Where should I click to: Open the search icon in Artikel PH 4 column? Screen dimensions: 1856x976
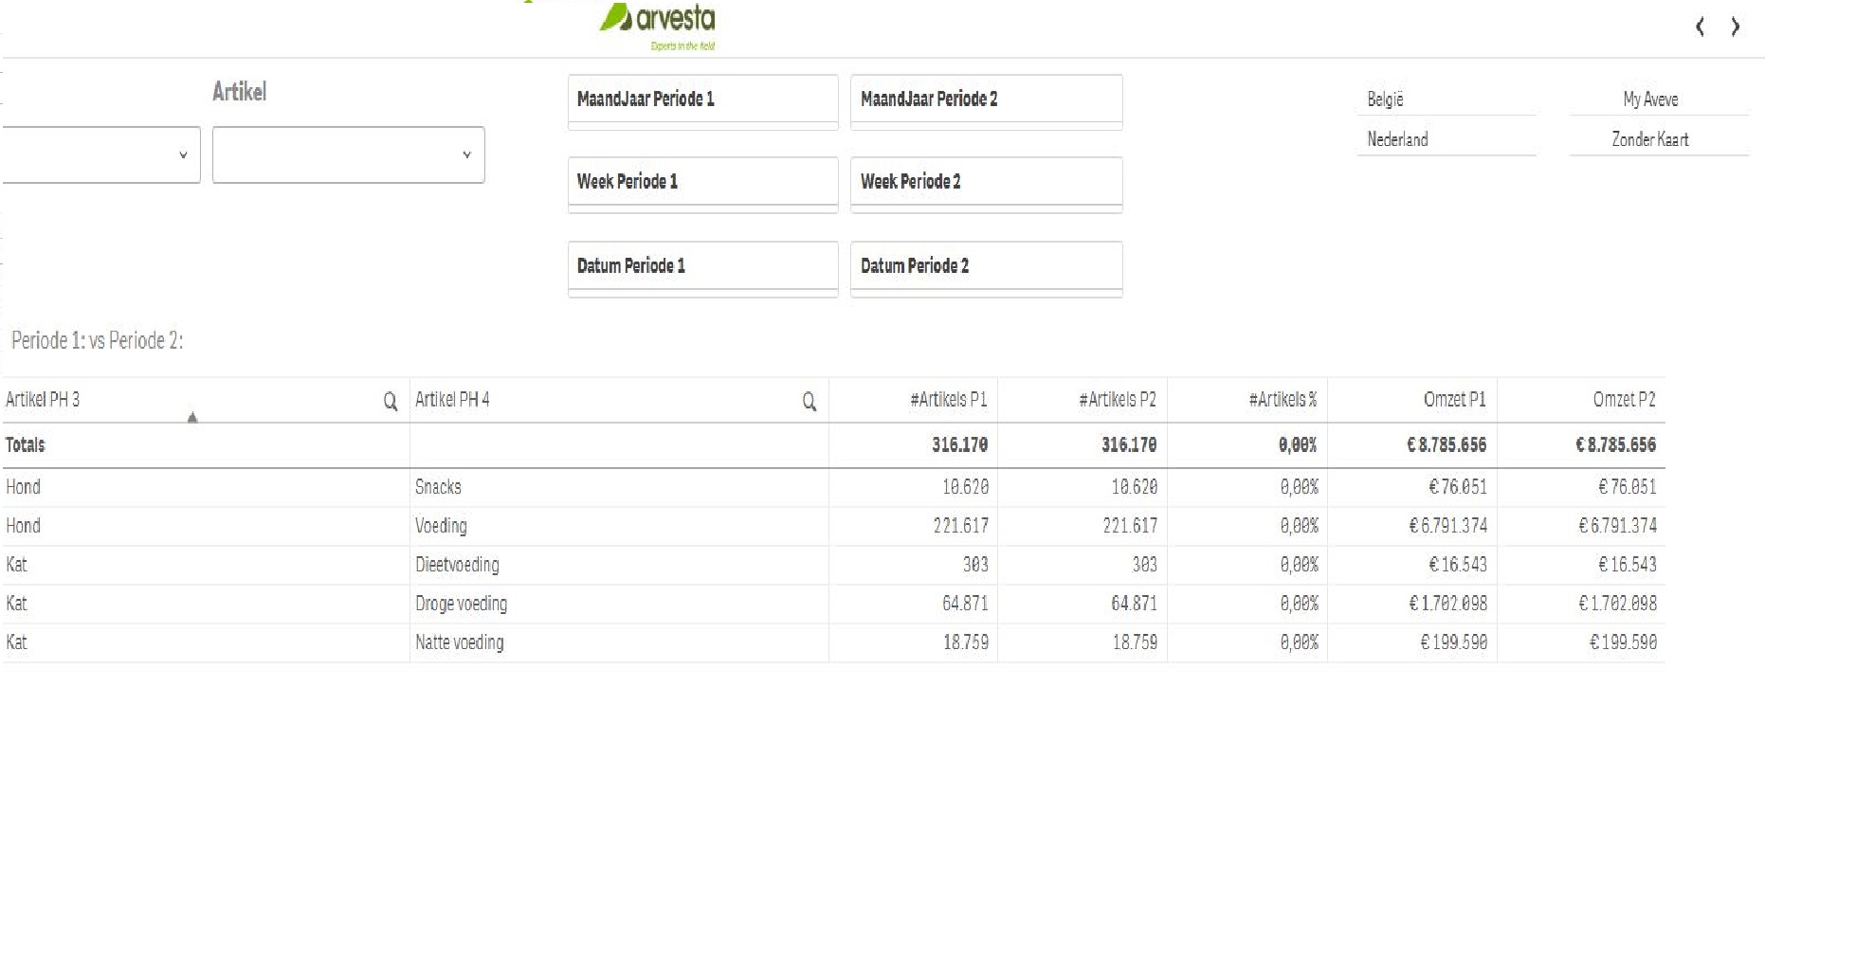[809, 400]
